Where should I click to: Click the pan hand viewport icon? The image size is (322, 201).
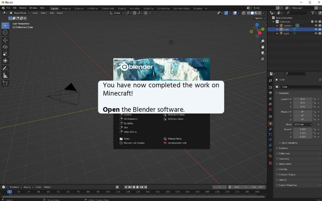click(x=263, y=47)
